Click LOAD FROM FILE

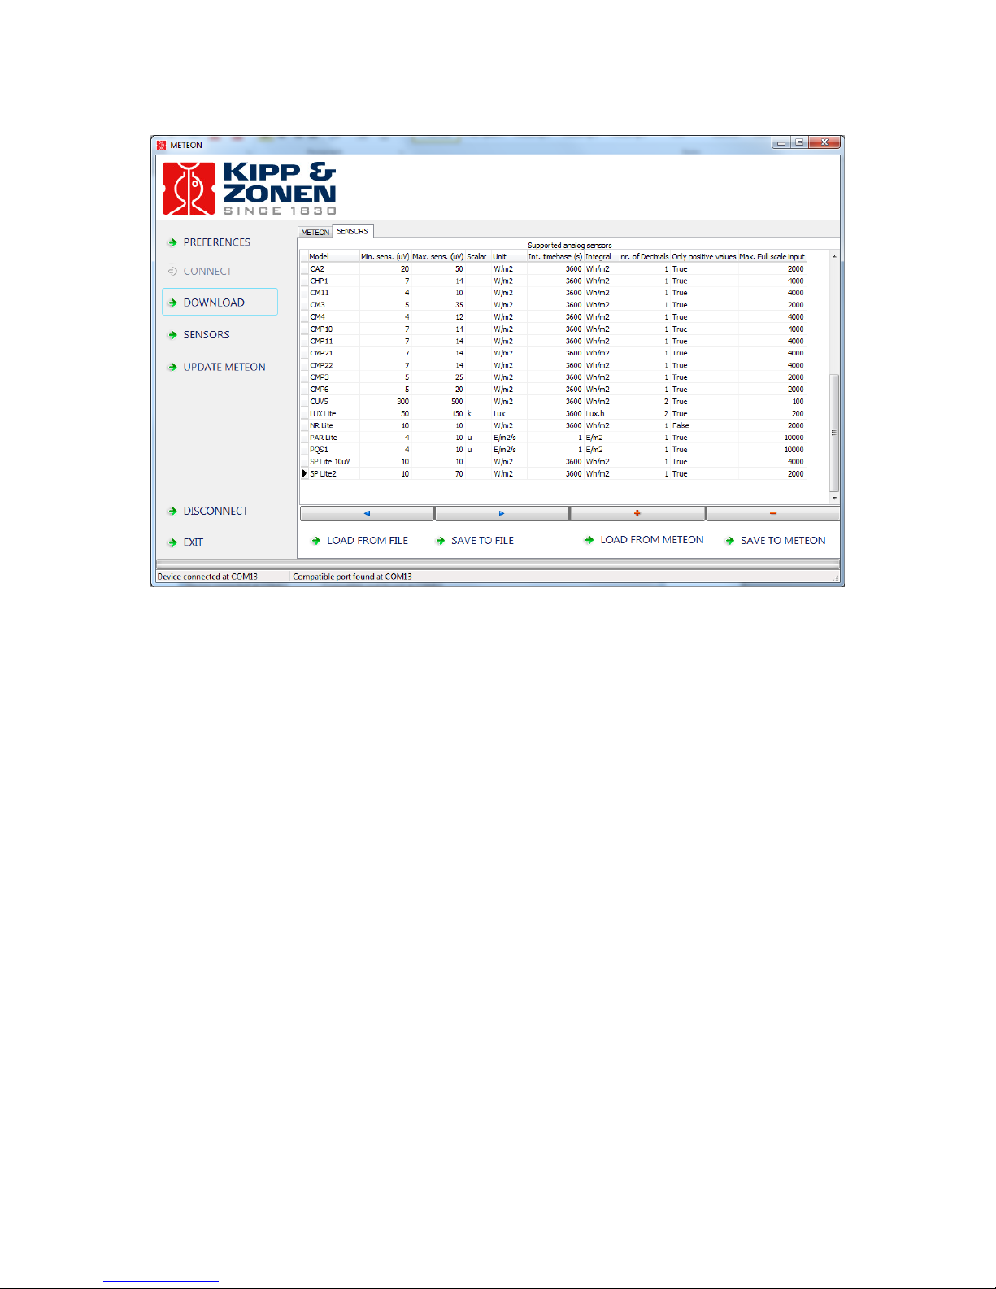(368, 541)
